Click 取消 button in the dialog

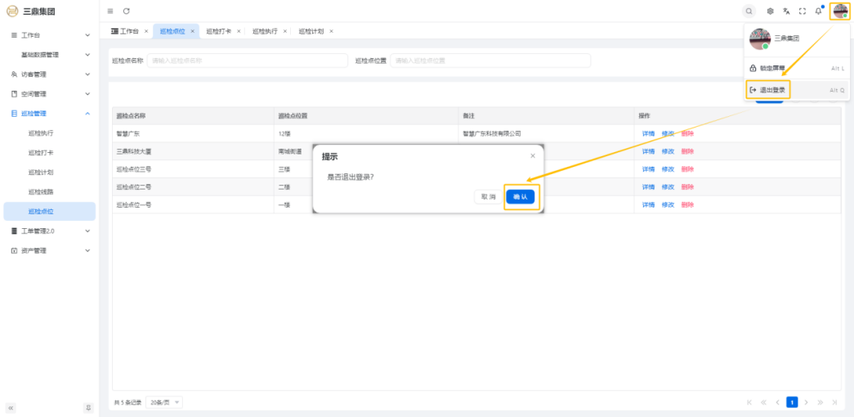488,197
